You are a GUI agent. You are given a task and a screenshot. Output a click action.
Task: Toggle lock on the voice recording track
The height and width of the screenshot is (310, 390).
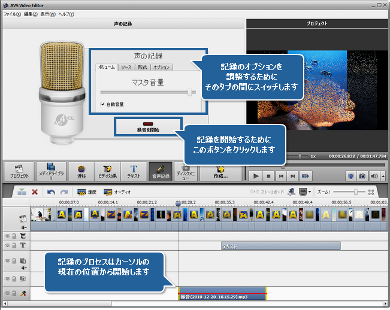point(14,293)
